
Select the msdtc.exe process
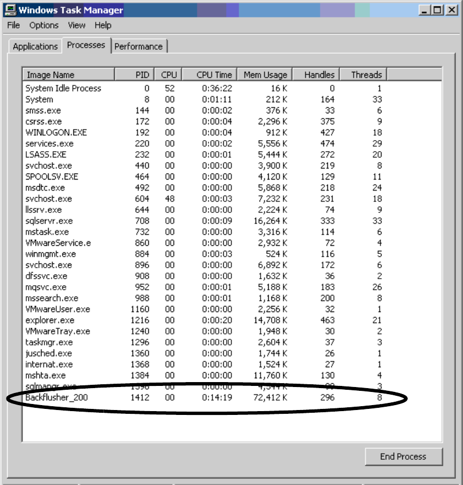(204, 188)
